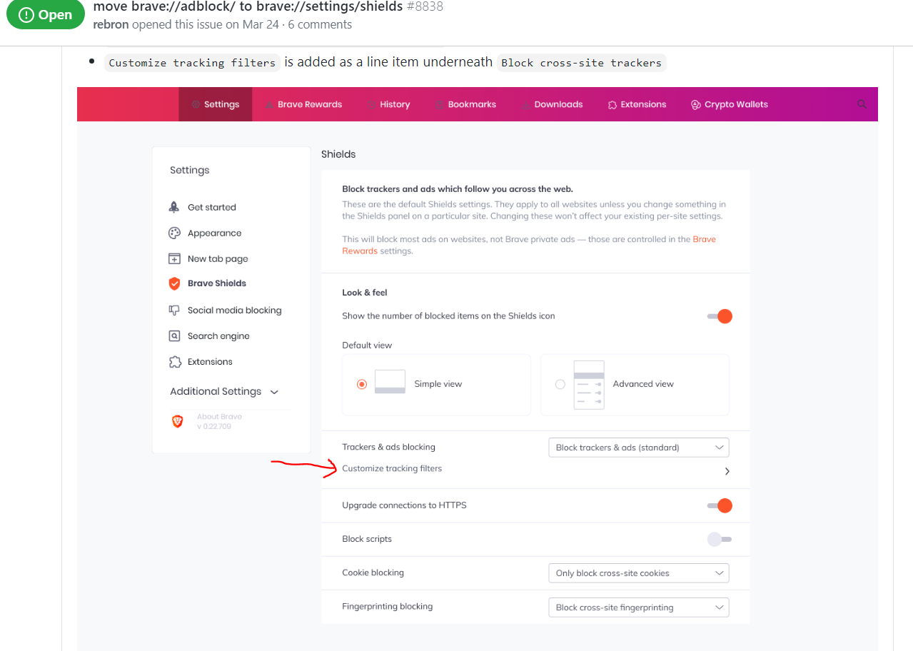Expand Additional Settings section
This screenshot has height=651, width=913.
tap(224, 392)
